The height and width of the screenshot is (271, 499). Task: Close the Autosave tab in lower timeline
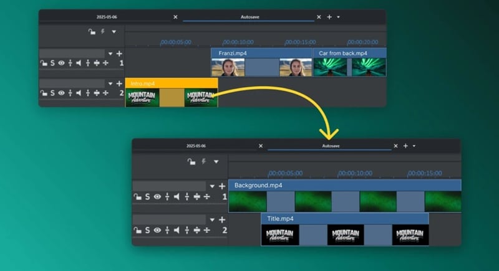(x=395, y=146)
